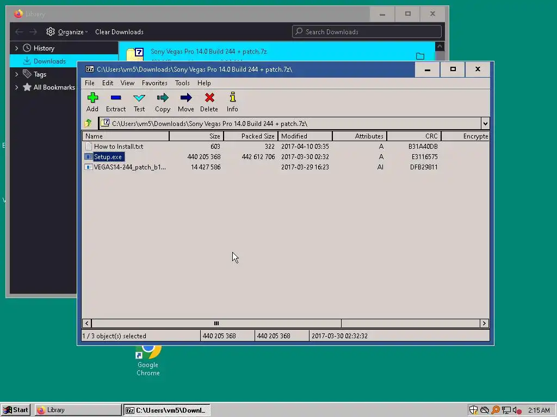Click the Organize gear icon in Library

pyautogui.click(x=51, y=32)
